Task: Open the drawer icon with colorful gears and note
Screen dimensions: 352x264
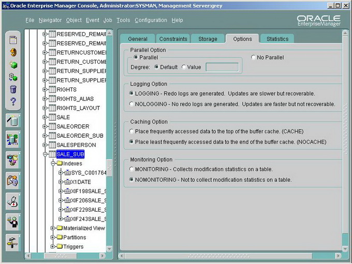Action: pos(13,160)
